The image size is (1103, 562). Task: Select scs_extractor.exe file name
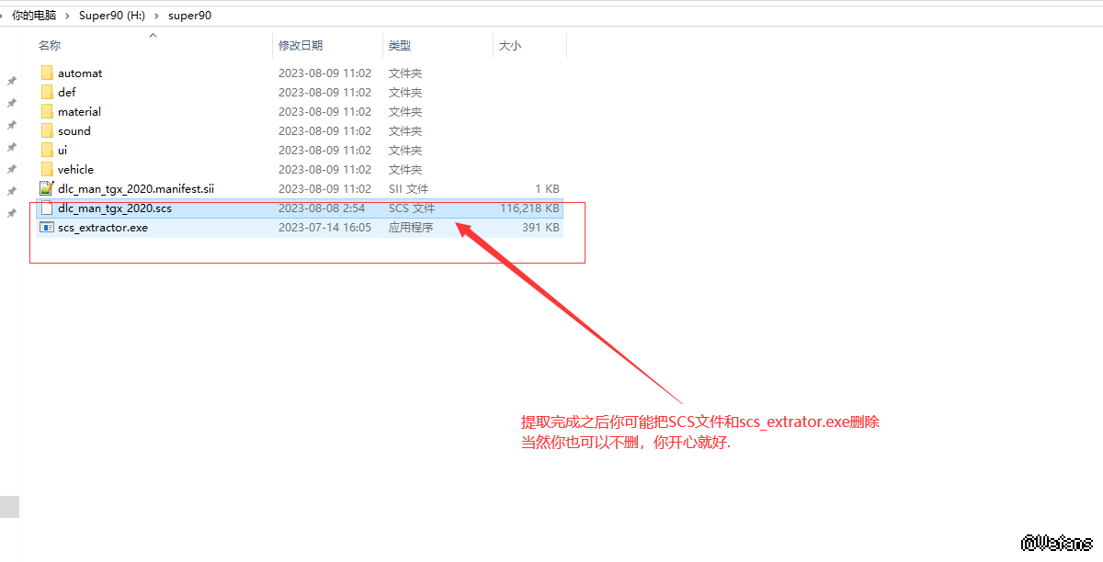pos(103,227)
